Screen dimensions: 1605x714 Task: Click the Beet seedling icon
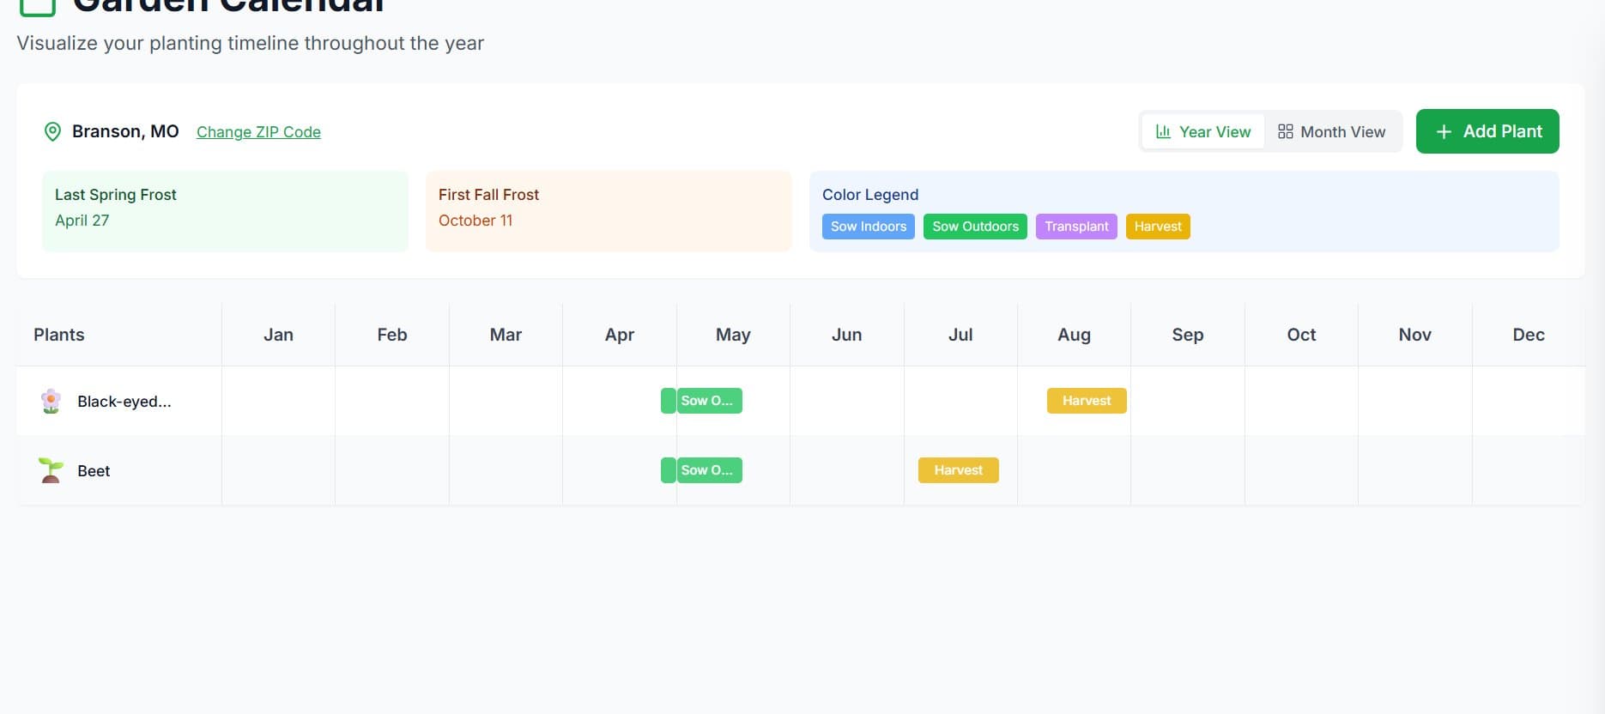click(x=51, y=470)
